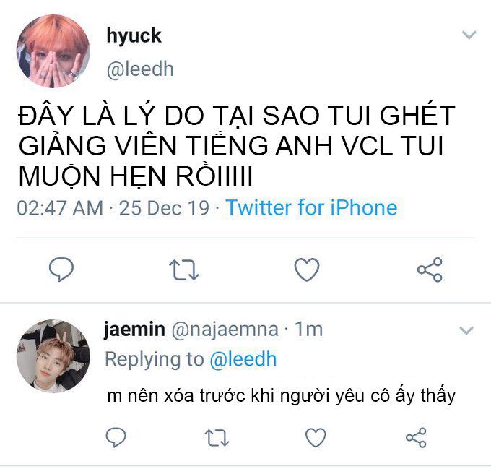Like hyuck's main tweet
Image resolution: width=491 pixels, height=469 pixels.
click(x=307, y=270)
